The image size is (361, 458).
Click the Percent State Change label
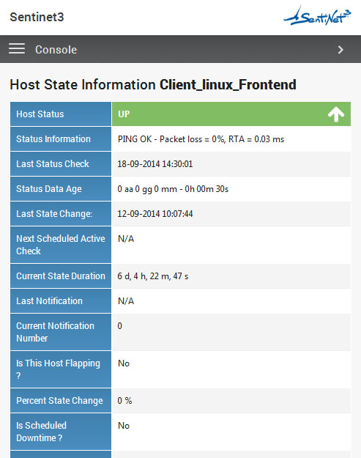[x=61, y=400]
